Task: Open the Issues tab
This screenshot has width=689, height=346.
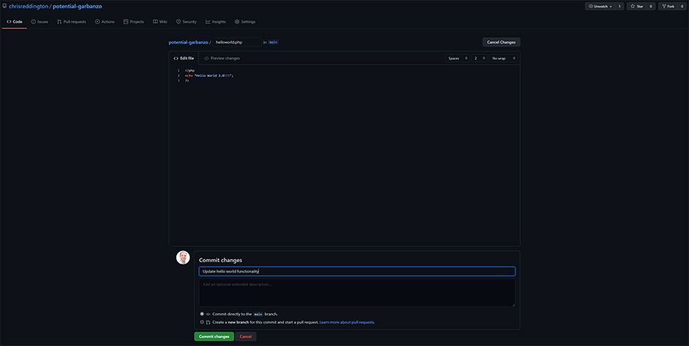Action: (39, 21)
